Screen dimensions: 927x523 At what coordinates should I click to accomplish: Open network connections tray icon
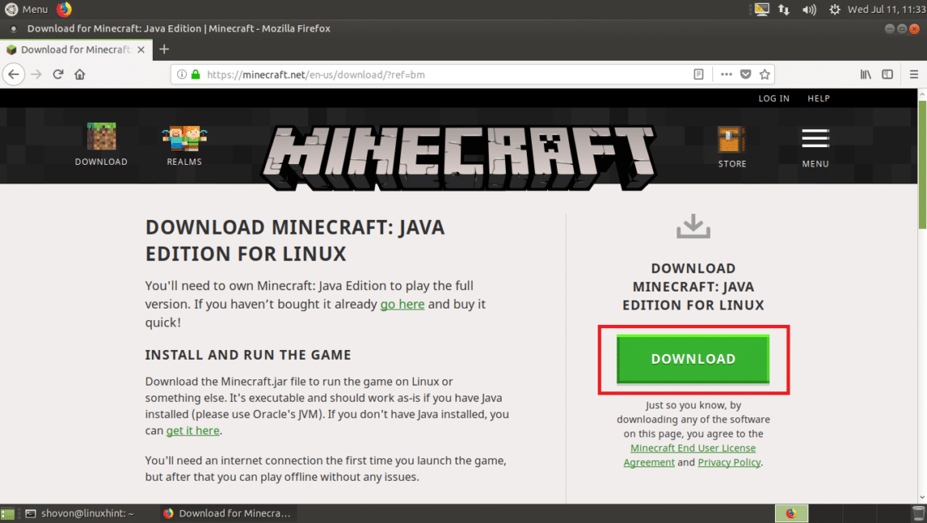784,10
